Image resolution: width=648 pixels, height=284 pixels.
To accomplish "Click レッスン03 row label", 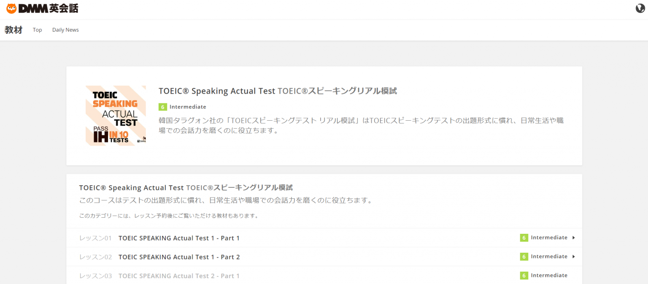I will coord(95,276).
